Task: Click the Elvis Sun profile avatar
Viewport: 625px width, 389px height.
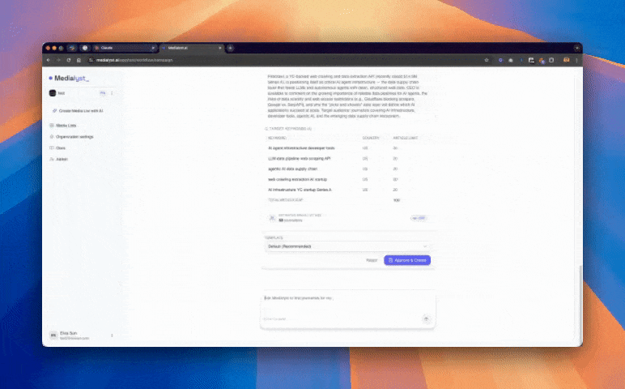Action: (x=53, y=336)
